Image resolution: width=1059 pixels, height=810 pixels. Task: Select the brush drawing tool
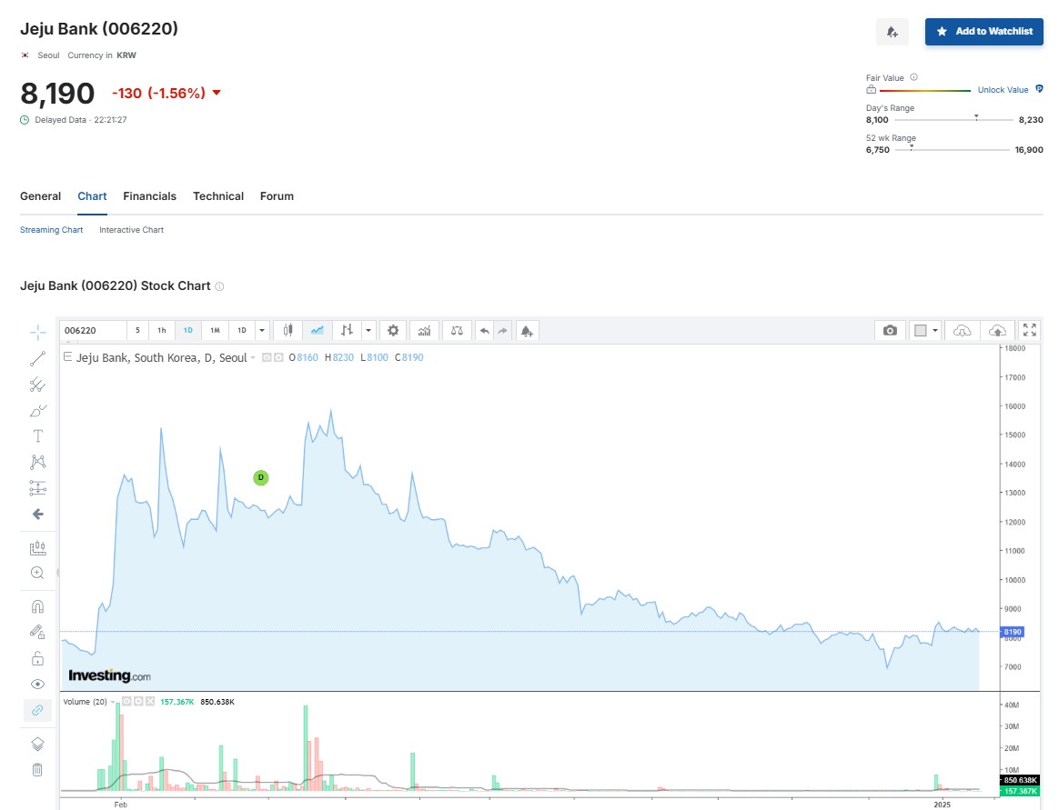38,410
